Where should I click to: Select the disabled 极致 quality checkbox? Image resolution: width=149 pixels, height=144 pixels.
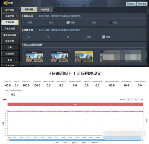point(111,23)
